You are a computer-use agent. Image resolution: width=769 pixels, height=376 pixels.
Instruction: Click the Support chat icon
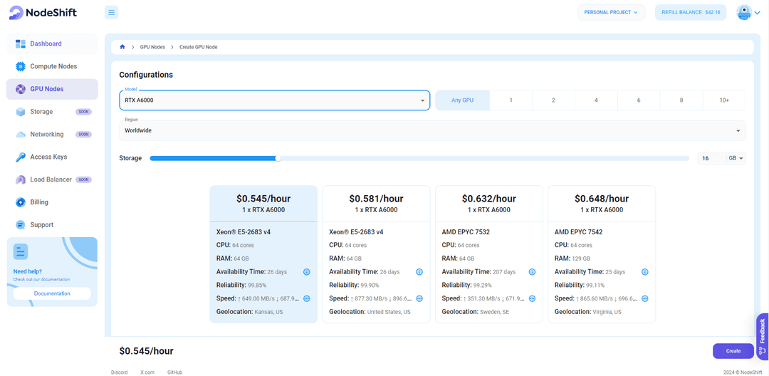point(20,224)
